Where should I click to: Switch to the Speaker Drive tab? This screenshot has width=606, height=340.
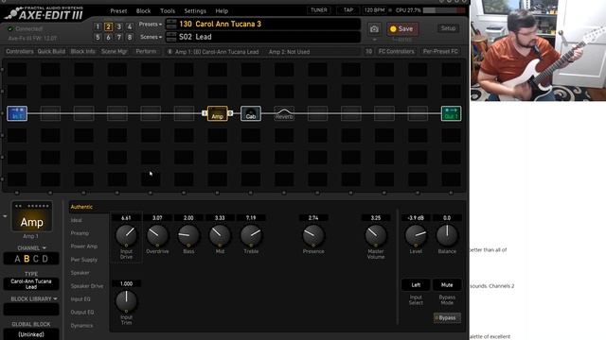pyautogui.click(x=87, y=286)
